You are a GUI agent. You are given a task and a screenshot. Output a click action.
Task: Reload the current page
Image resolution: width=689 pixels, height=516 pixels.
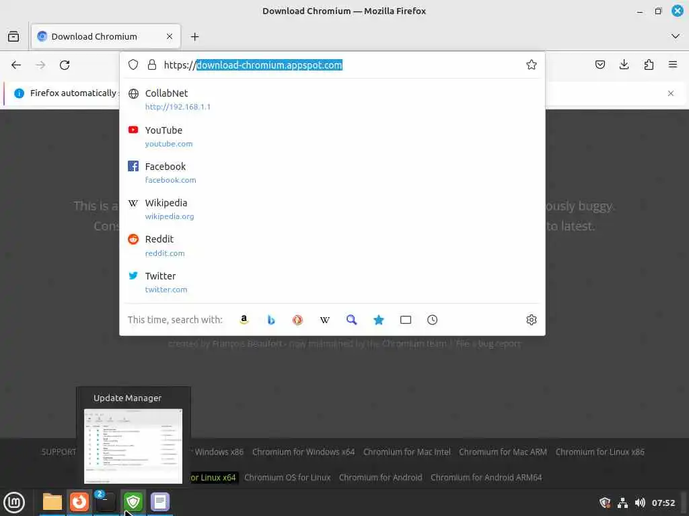(x=65, y=65)
